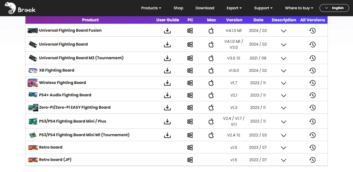Open the Retro board product link

click(51, 147)
